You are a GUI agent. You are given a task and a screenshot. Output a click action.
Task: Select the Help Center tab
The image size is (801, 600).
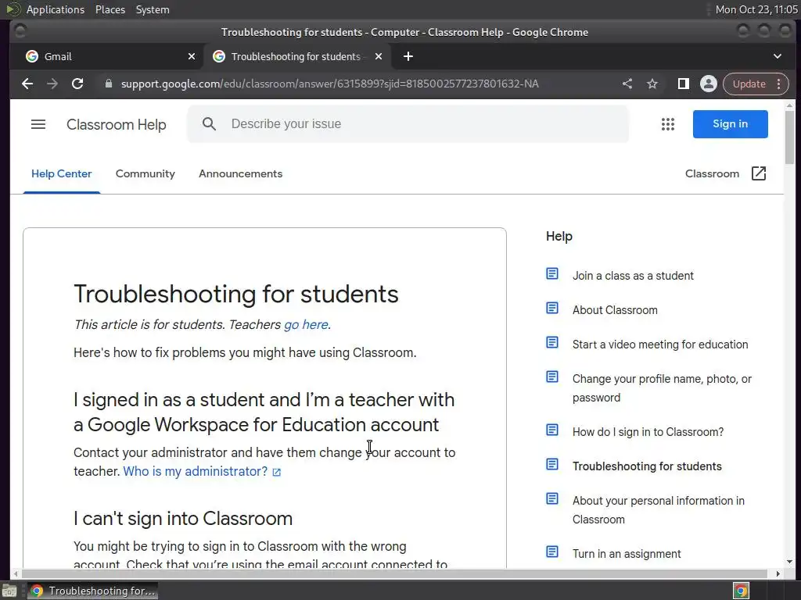pos(61,174)
